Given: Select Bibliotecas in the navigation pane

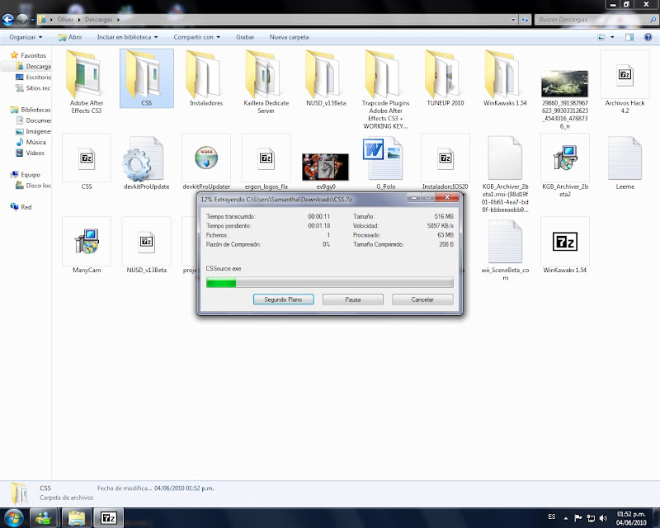Looking at the screenshot, I should (x=31, y=110).
